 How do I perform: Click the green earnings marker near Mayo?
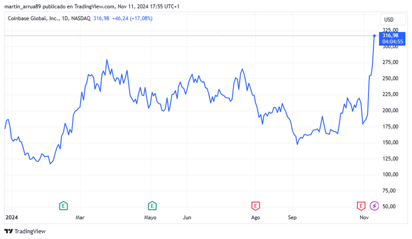(x=152, y=206)
